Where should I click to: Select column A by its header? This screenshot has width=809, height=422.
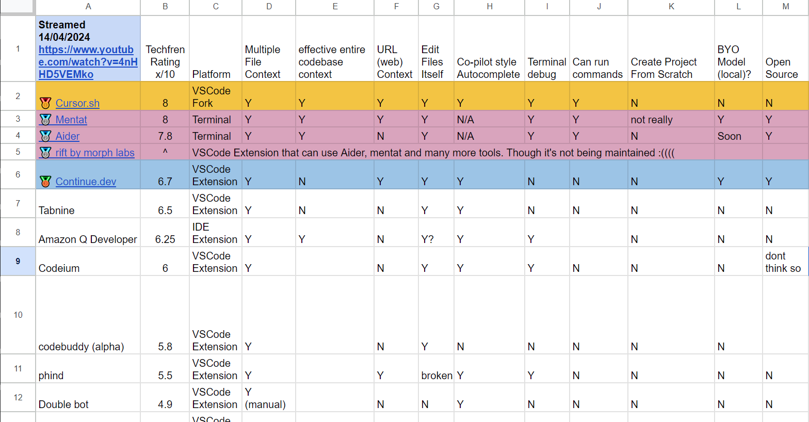(x=88, y=7)
